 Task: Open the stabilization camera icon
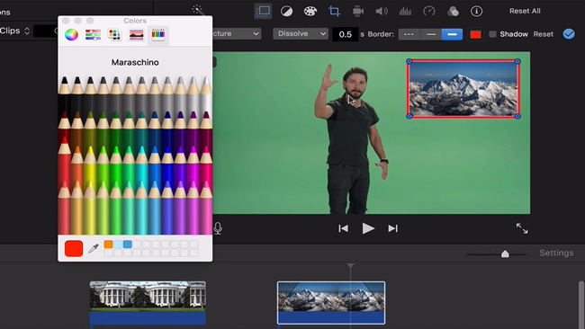tap(358, 11)
